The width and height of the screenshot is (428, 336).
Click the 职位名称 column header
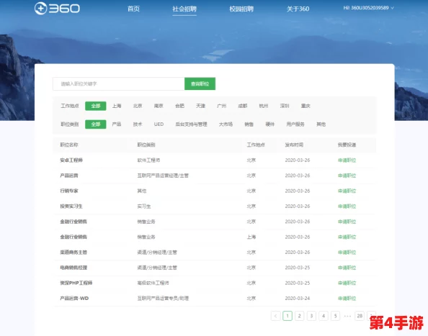(x=69, y=145)
